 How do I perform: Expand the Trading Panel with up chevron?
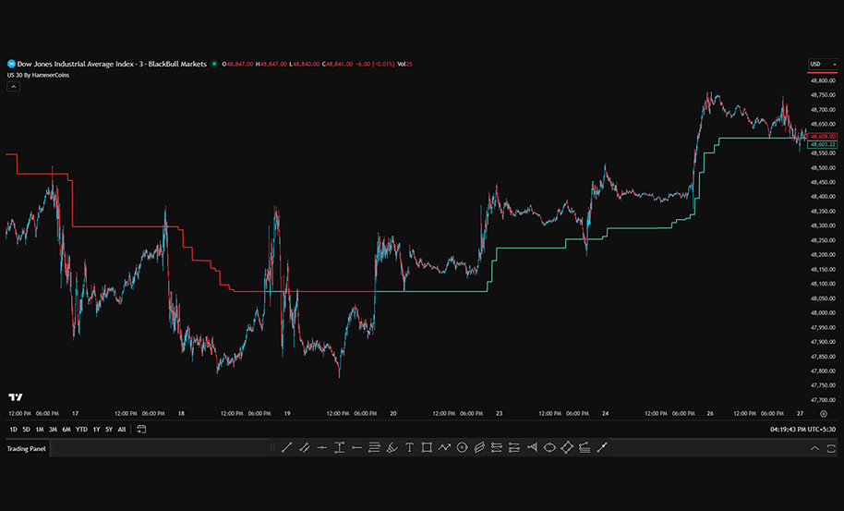click(814, 448)
